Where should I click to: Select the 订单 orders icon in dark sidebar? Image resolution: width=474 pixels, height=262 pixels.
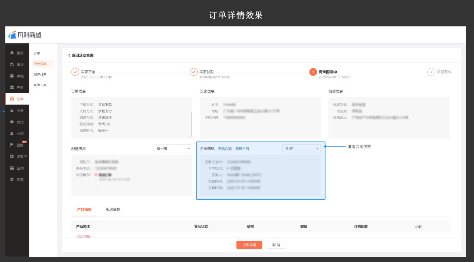pyautogui.click(x=12, y=99)
